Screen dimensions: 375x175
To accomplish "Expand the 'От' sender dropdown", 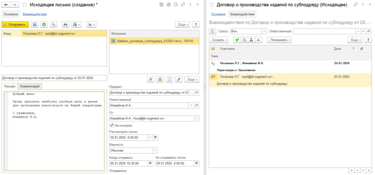I will (196, 118).
